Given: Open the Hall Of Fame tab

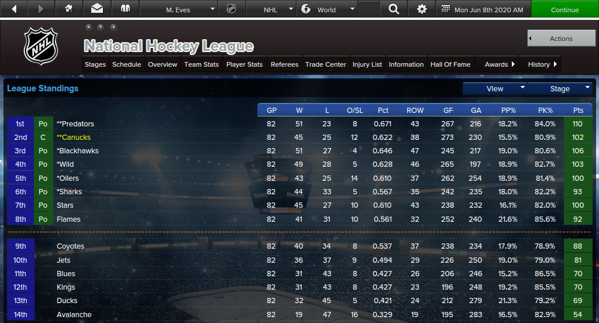Looking at the screenshot, I should pyautogui.click(x=450, y=64).
